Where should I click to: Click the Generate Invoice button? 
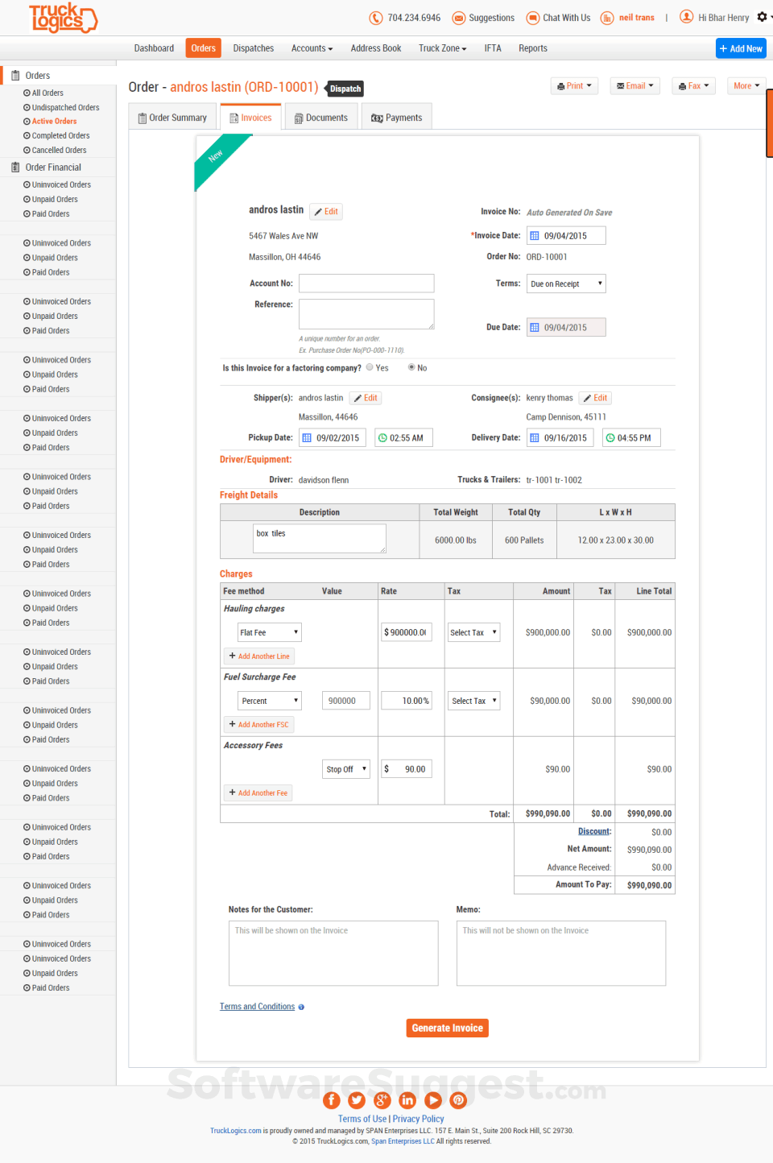coord(448,1028)
